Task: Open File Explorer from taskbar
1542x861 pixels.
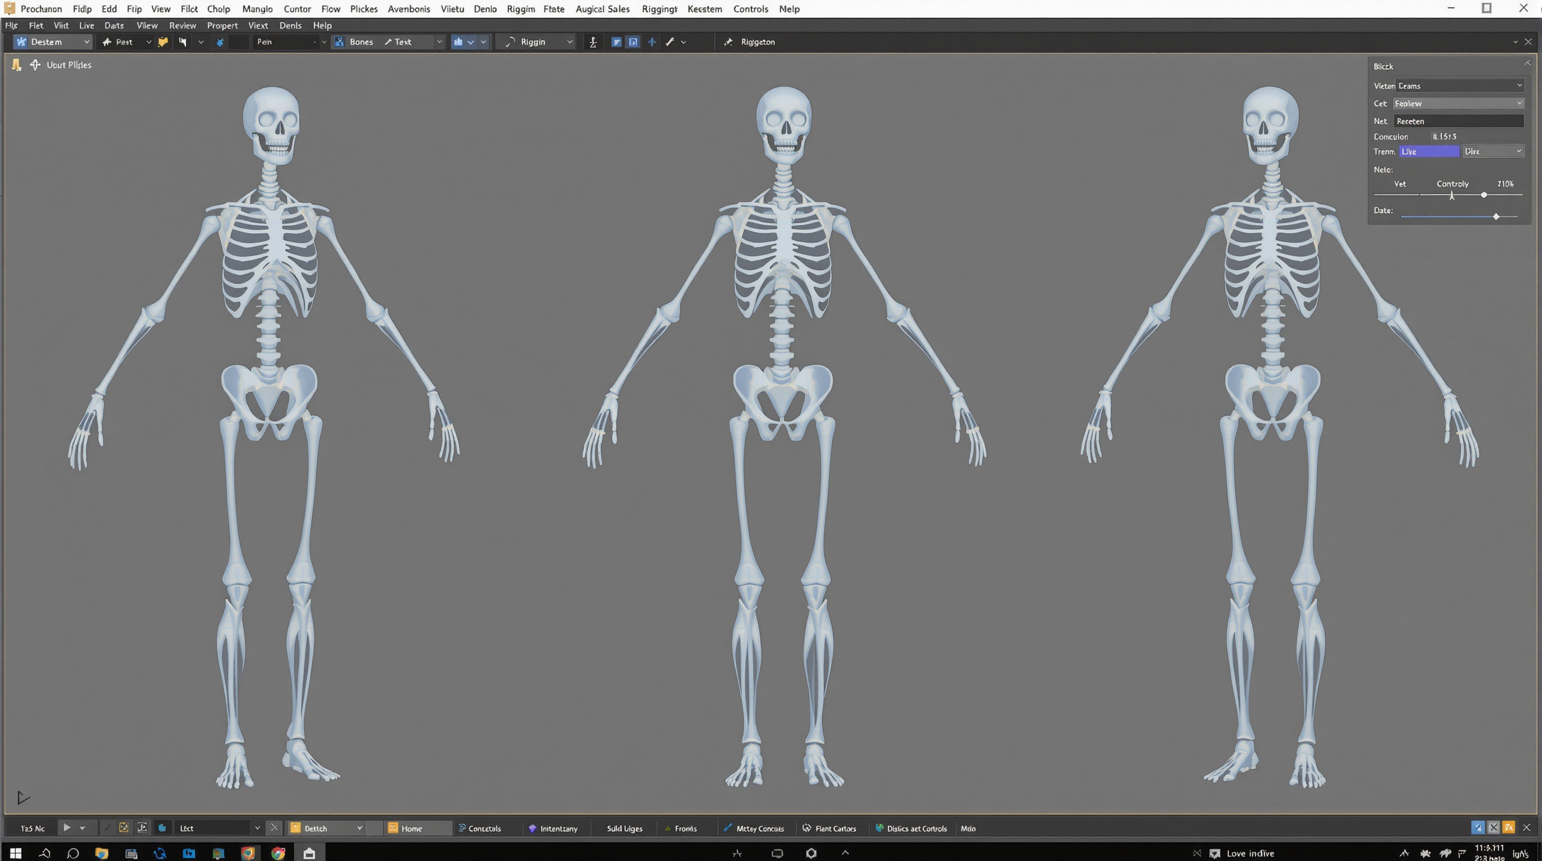Action: [x=102, y=853]
